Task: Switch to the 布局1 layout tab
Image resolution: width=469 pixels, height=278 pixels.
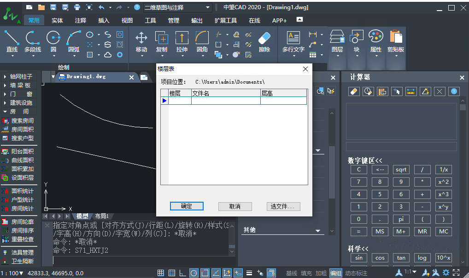Action: click(x=101, y=216)
